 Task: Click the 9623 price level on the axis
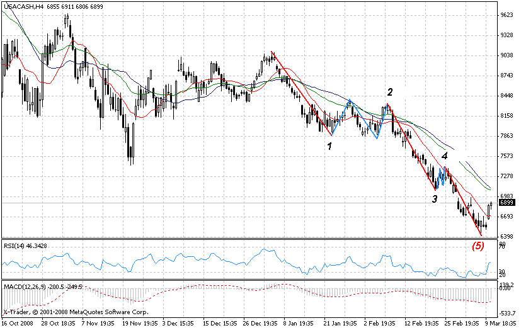click(506, 15)
